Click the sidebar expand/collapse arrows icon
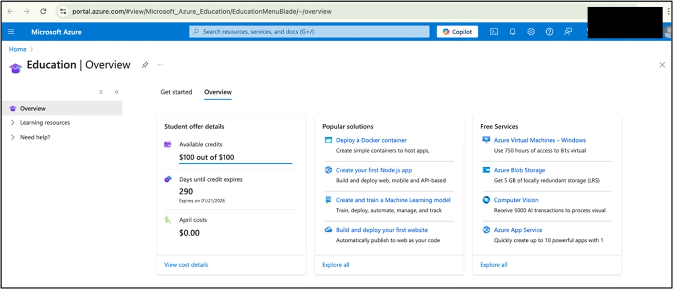This screenshot has width=673, height=289. coord(101,92)
